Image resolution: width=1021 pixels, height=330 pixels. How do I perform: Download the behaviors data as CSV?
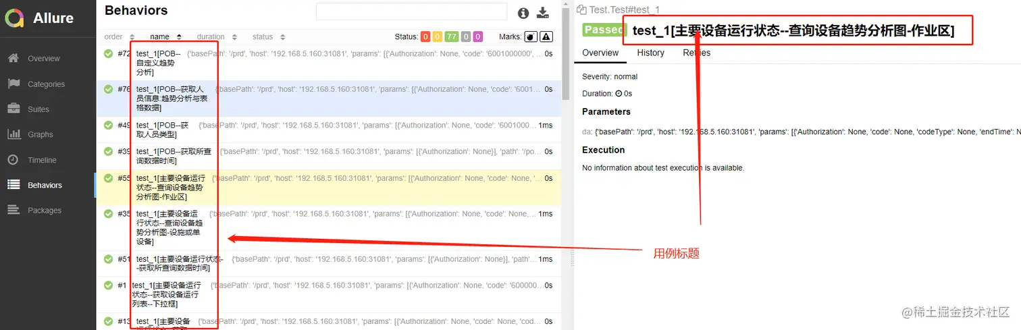543,13
